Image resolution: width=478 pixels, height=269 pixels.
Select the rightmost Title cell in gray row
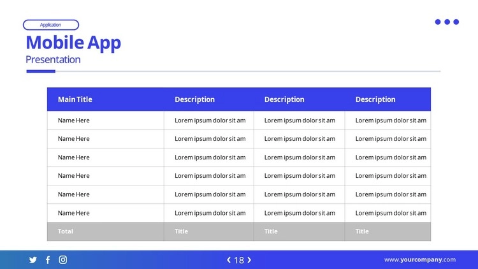point(362,231)
